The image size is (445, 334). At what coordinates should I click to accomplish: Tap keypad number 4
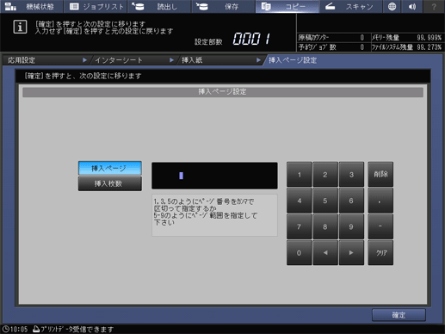(x=300, y=201)
